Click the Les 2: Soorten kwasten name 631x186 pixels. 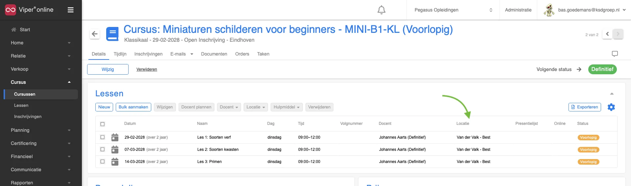218,150
